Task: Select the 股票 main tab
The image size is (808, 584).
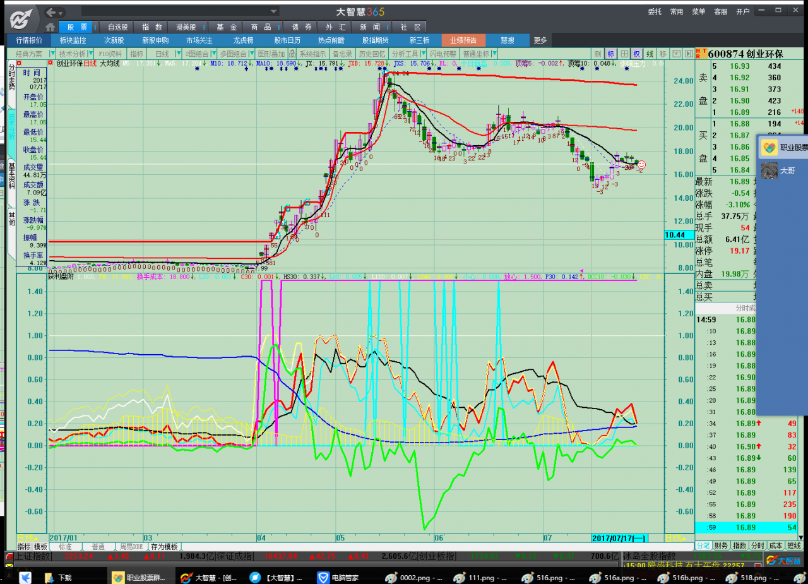Action: pos(77,27)
